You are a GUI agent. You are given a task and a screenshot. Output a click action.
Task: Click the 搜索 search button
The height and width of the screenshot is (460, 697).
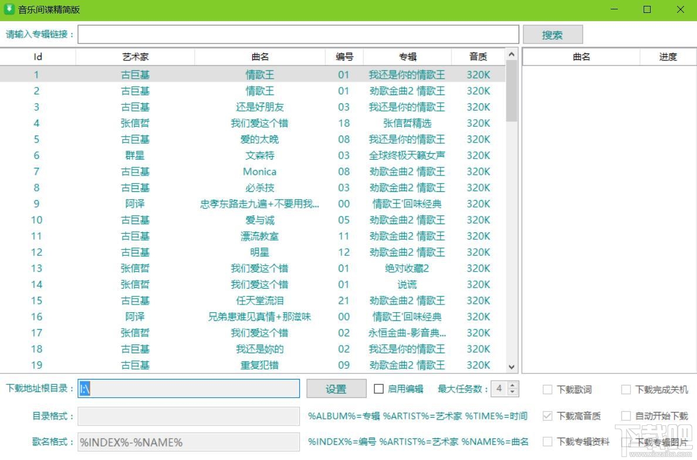552,34
